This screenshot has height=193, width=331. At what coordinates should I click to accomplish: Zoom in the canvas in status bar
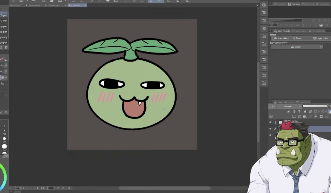click(x=32, y=188)
